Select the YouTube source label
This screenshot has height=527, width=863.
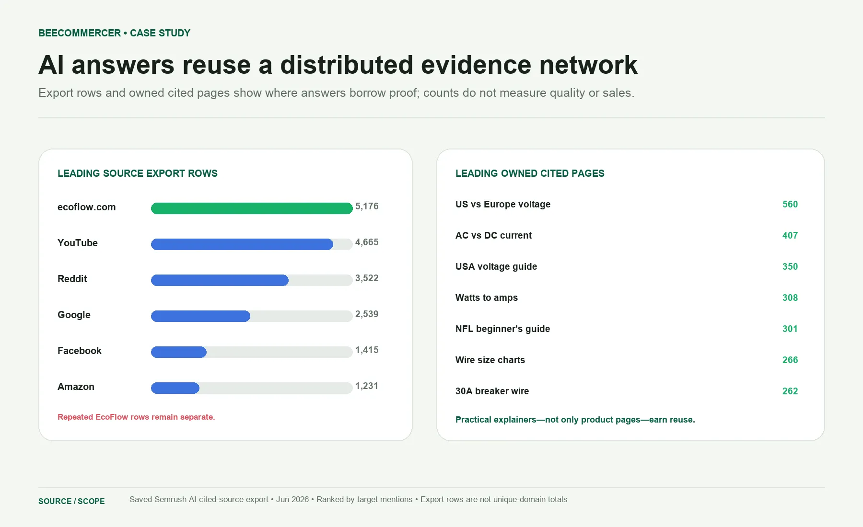[x=78, y=243]
